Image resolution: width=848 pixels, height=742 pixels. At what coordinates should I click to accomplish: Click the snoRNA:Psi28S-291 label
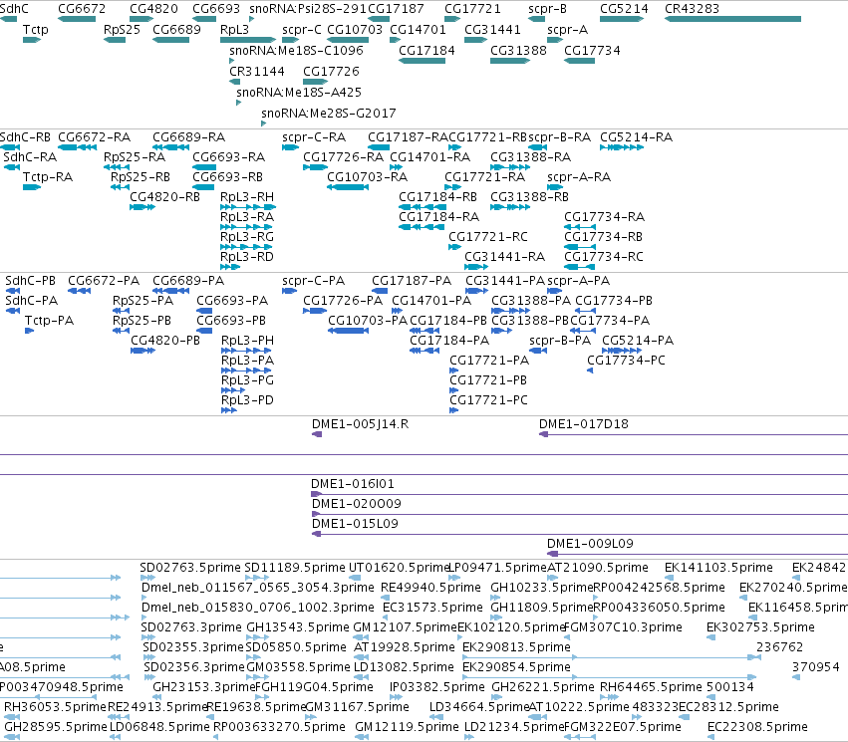click(308, 9)
